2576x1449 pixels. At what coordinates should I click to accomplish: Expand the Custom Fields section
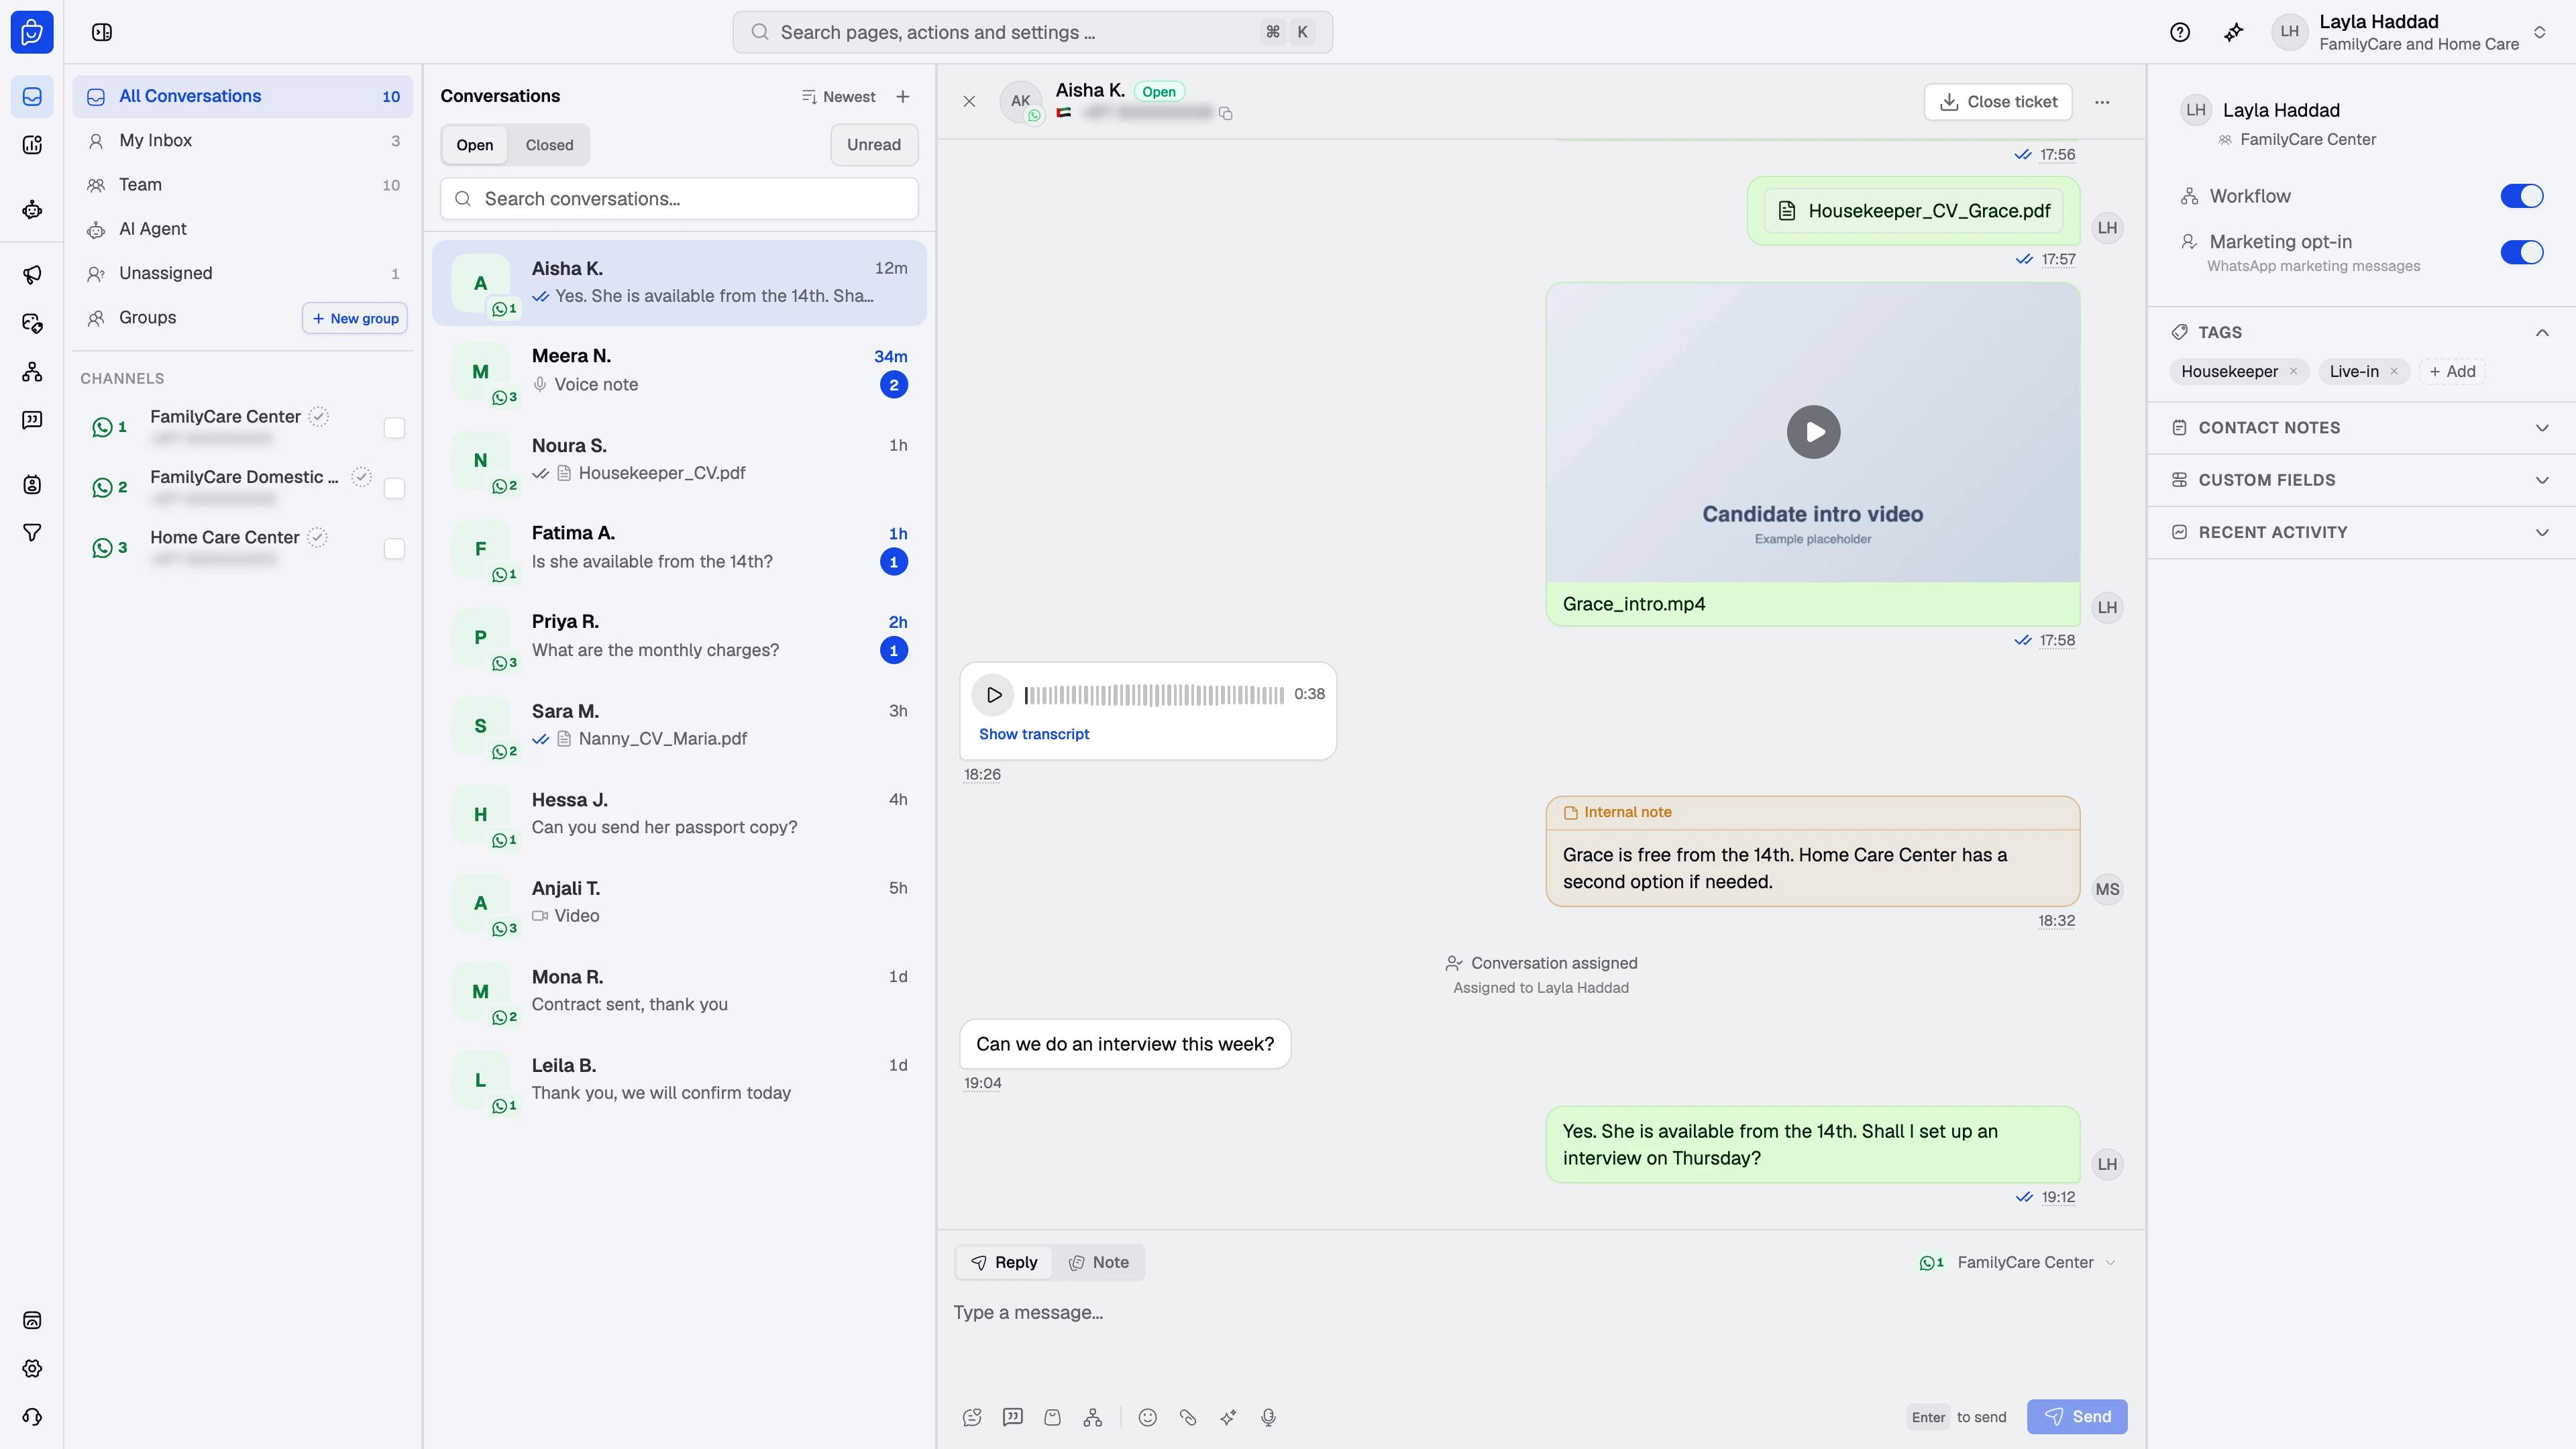pyautogui.click(x=2362, y=480)
